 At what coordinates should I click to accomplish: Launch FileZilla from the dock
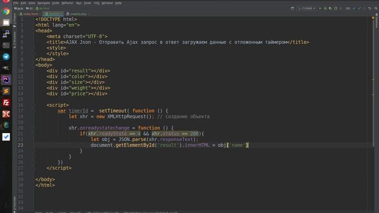(6, 102)
